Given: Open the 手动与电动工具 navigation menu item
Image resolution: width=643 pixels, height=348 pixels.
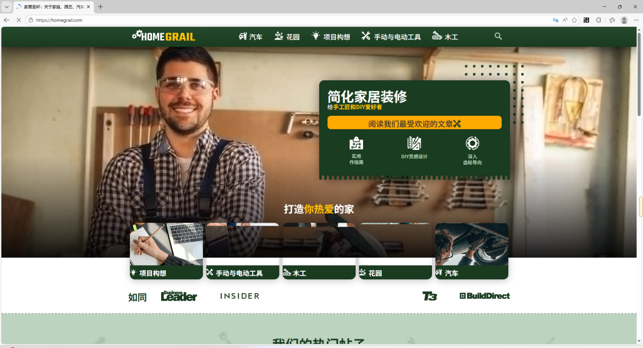Looking at the screenshot, I should coord(391,37).
